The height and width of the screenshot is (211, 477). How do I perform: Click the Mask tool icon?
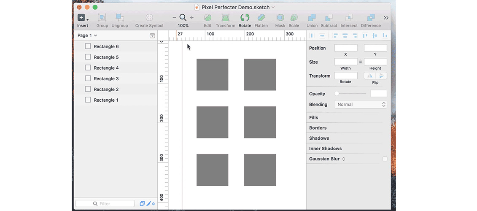(280, 18)
